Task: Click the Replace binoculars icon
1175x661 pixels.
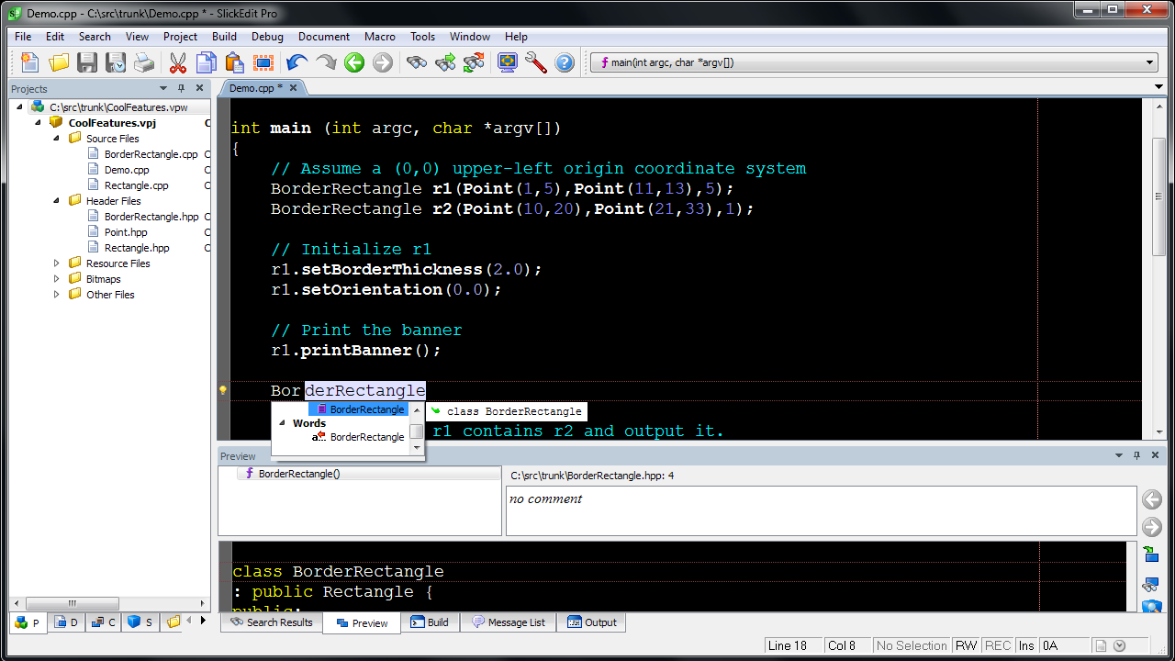Action: (474, 62)
